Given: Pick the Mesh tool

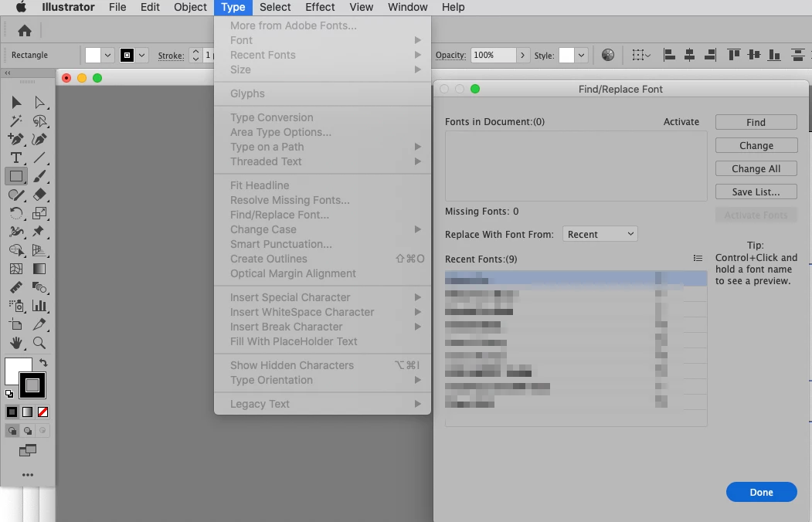Looking at the screenshot, I should coord(16,269).
